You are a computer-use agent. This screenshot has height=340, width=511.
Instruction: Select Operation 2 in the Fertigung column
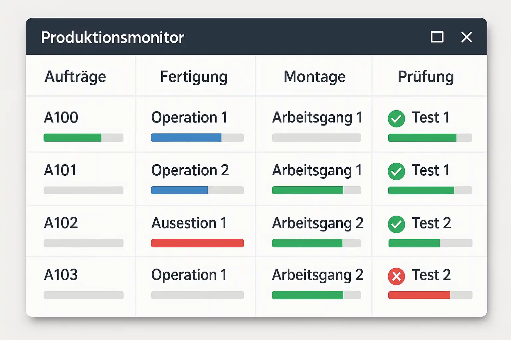(190, 170)
